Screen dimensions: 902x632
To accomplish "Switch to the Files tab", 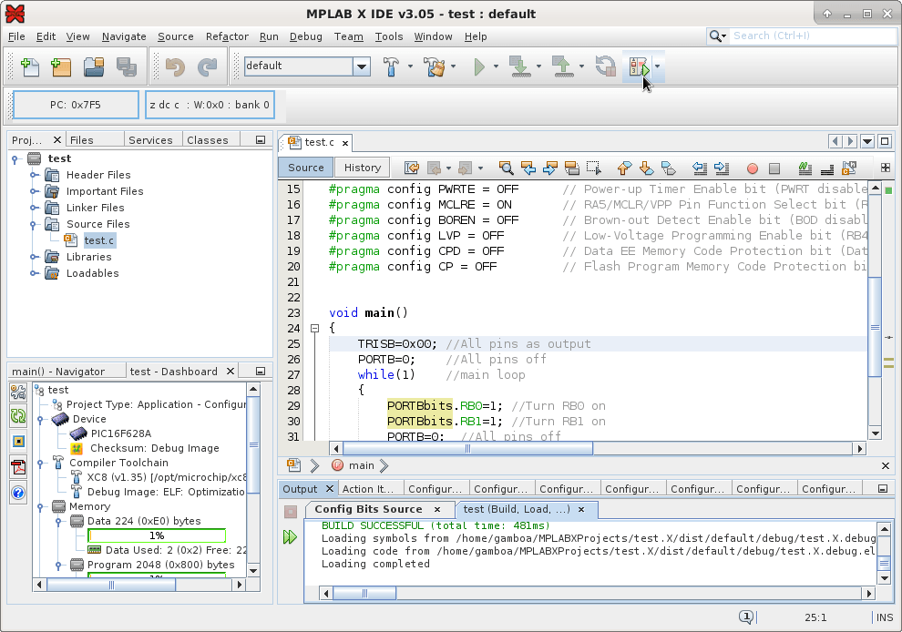I will [82, 140].
